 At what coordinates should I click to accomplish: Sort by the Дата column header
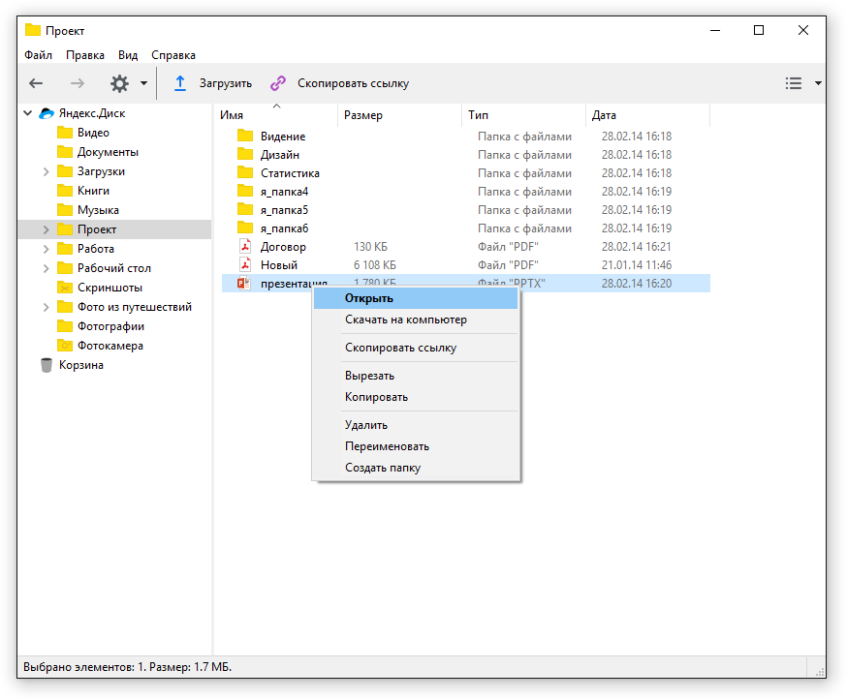(647, 115)
